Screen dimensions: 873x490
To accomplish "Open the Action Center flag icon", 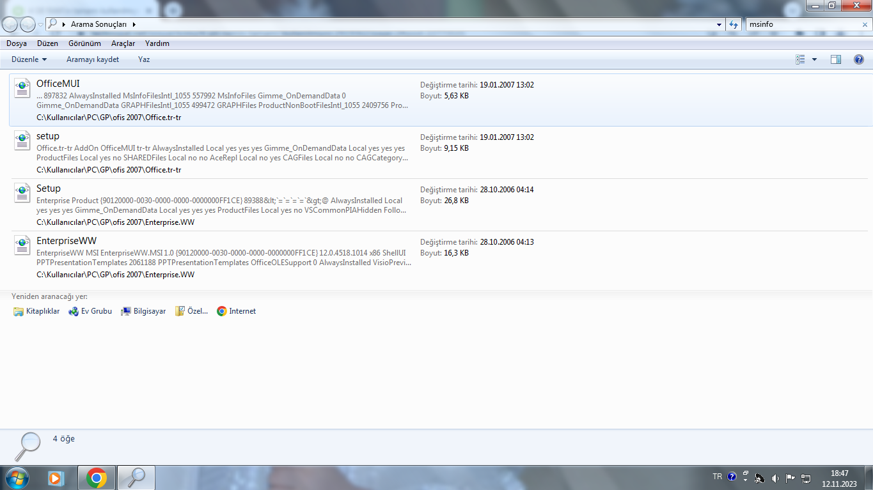I will click(790, 478).
